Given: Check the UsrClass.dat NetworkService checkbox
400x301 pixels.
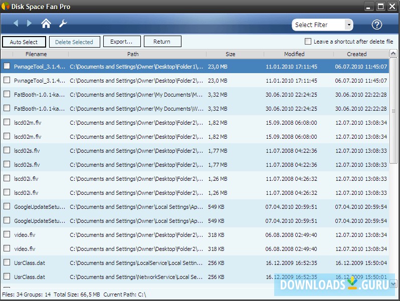Looking at the screenshot, I should pos(7,276).
